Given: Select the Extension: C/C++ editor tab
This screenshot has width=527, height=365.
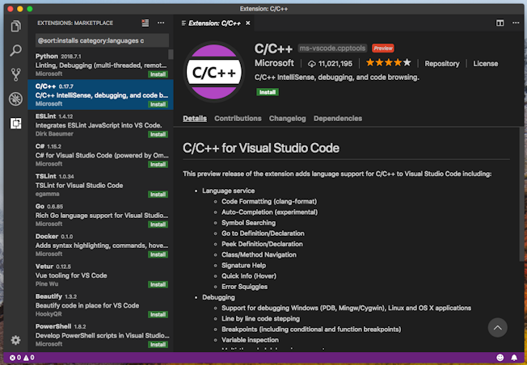Looking at the screenshot, I should pos(214,23).
